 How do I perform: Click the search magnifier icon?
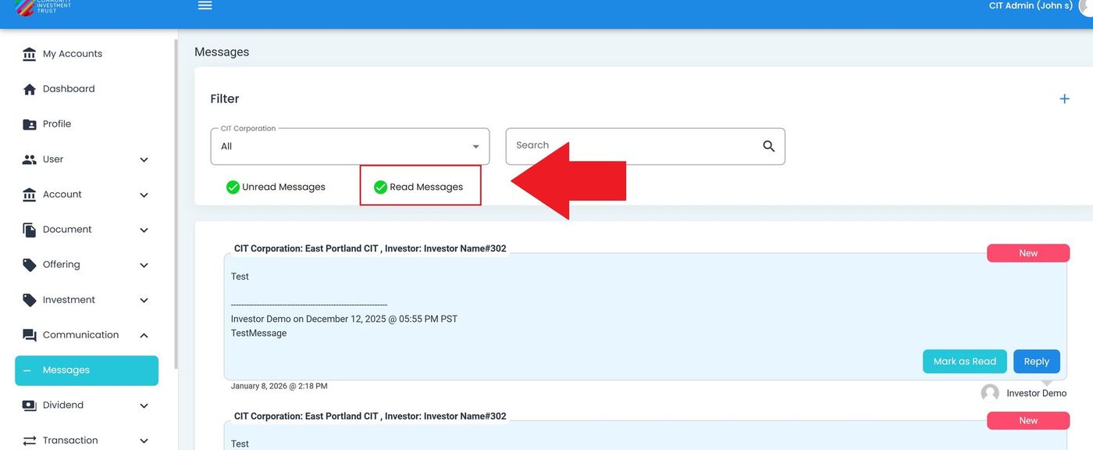(768, 146)
